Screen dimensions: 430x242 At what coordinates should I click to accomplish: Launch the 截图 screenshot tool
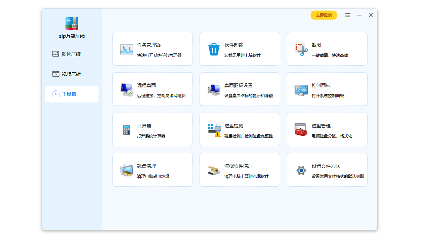pos(327,49)
